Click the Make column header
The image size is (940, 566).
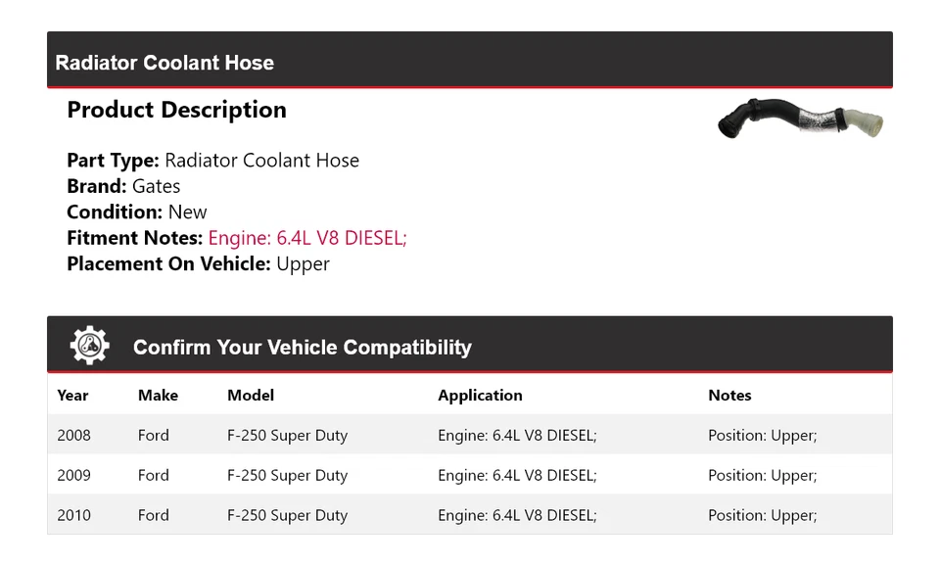pyautogui.click(x=158, y=396)
